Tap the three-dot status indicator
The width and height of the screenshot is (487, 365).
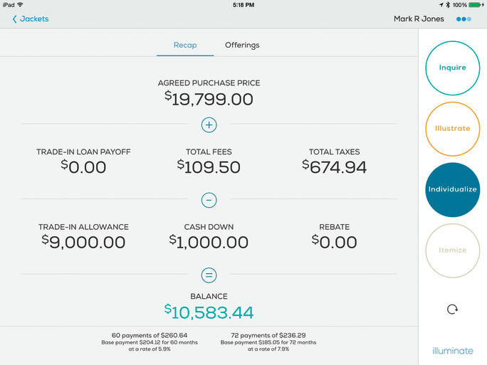[x=464, y=19]
